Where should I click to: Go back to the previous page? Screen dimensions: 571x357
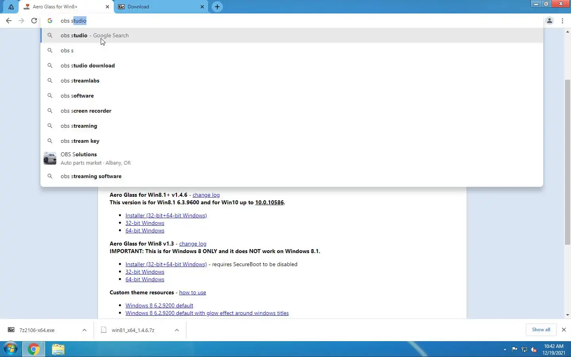pos(9,21)
